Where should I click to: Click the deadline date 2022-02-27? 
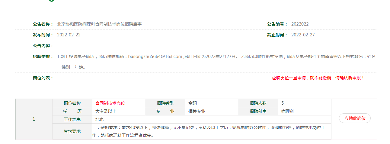tap(303, 35)
